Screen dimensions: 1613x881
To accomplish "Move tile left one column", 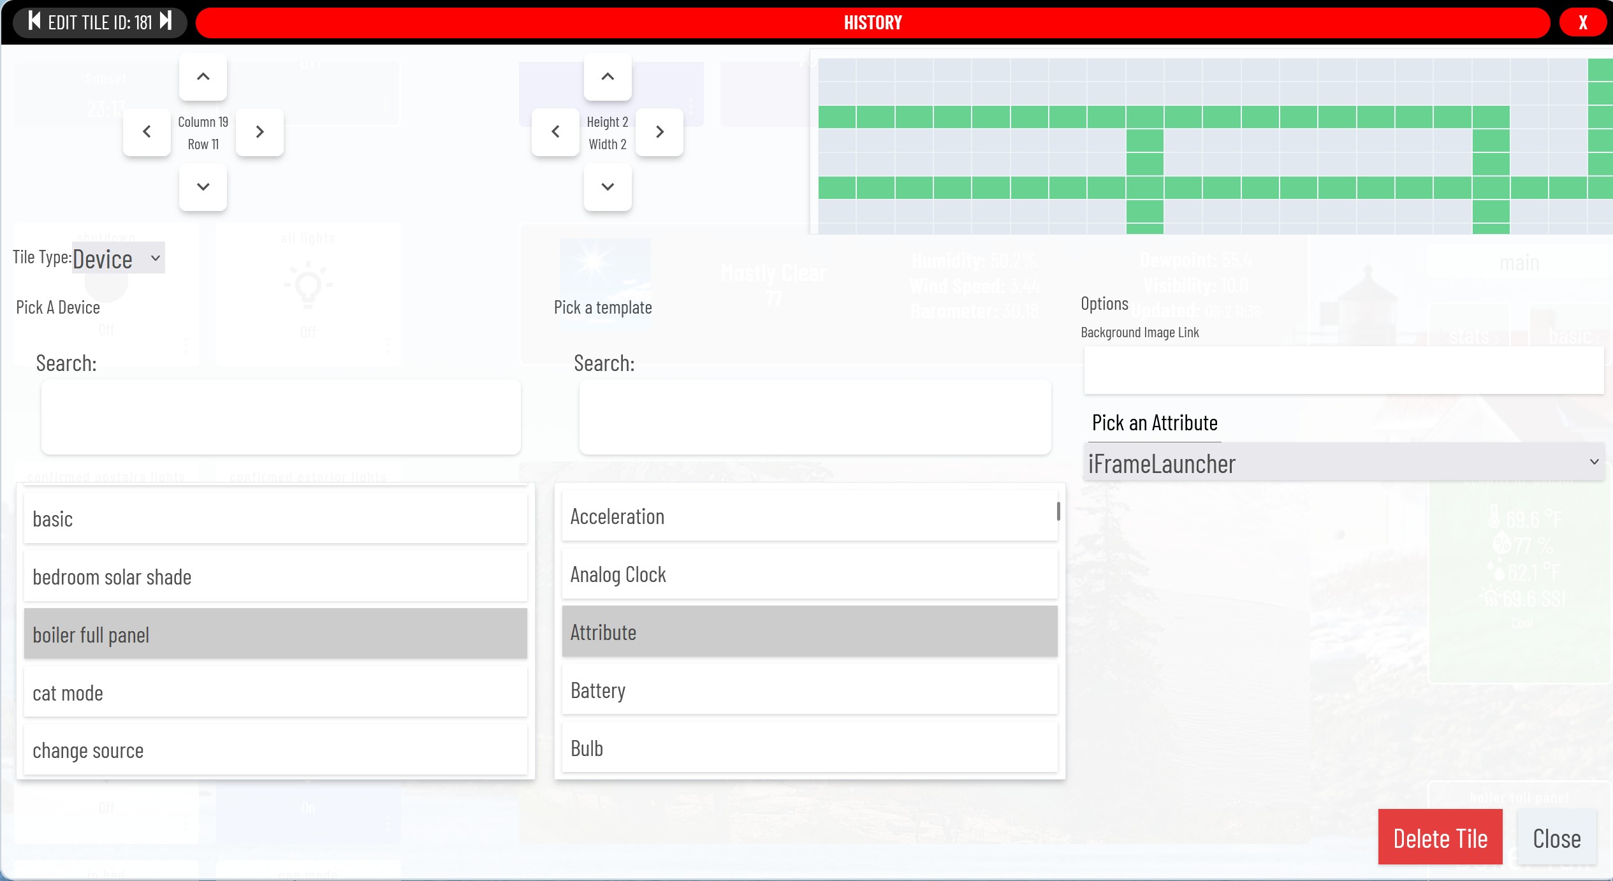I will click(147, 132).
